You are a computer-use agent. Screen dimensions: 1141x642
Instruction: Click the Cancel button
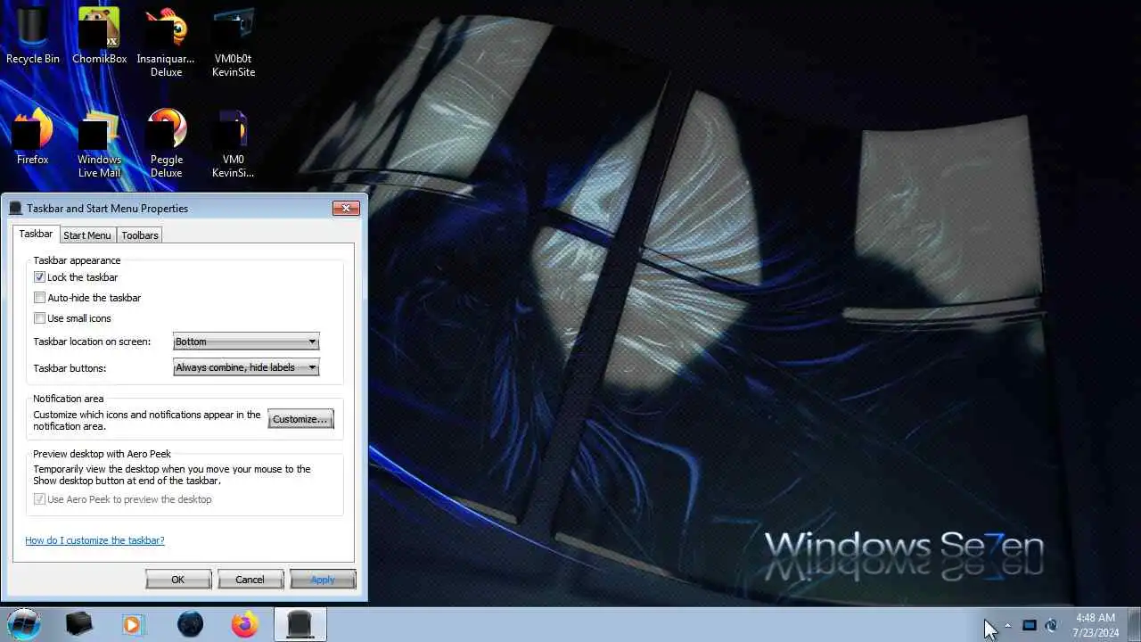coord(250,580)
